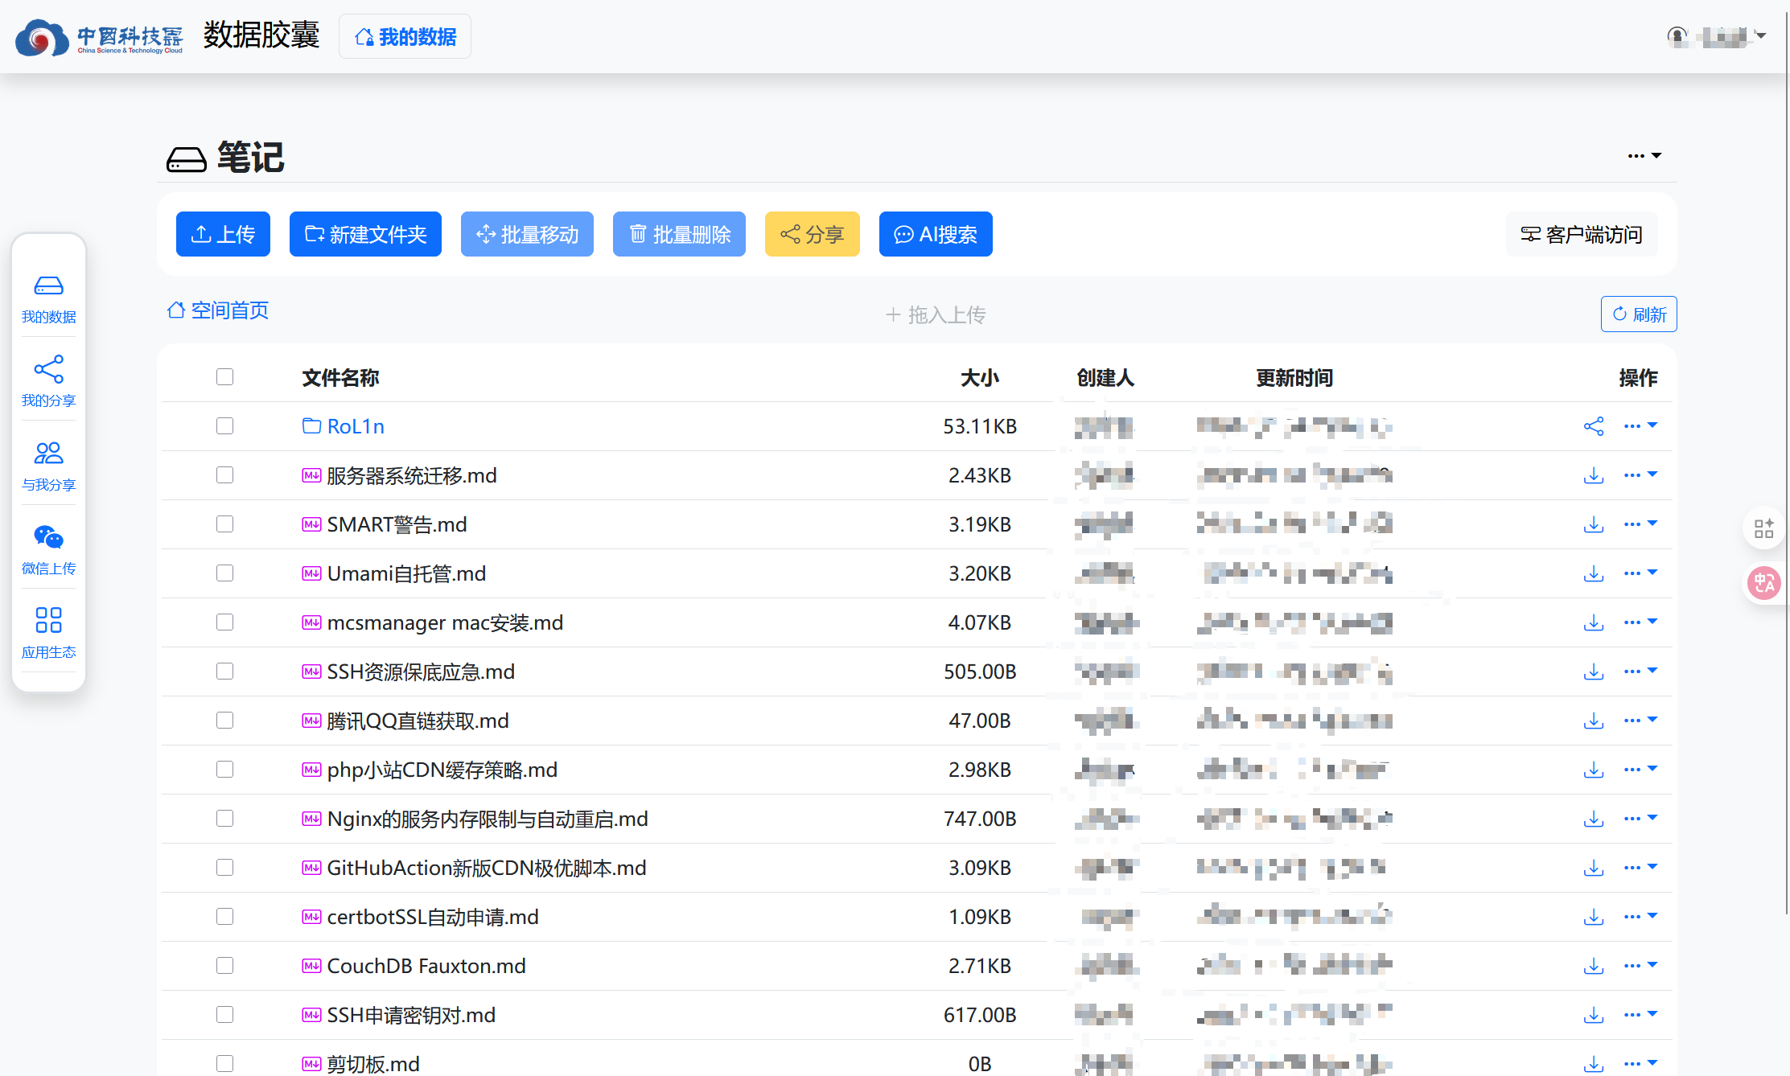1790x1076 pixels.
Task: Open more actions for GitHubAction新版CDN极优脚本.md
Action: [1640, 868]
